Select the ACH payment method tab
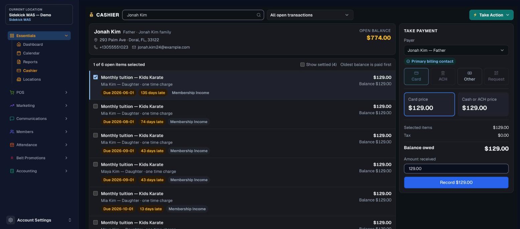The height and width of the screenshot is (229, 520). point(443,76)
